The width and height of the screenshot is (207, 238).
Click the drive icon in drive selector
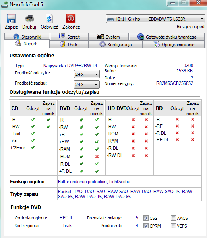pos(110,19)
